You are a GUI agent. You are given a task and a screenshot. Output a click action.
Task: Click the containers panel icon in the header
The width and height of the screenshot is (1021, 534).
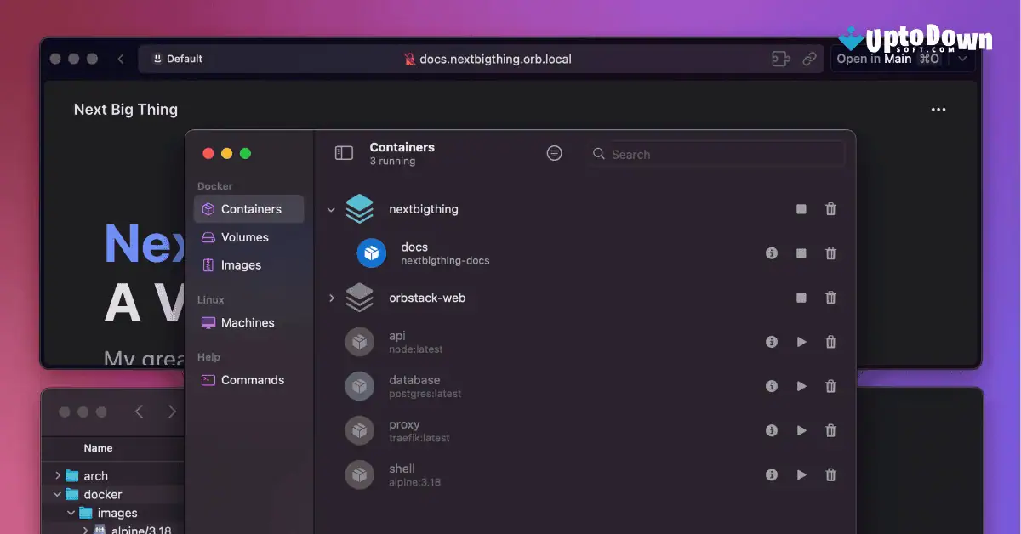tap(344, 152)
